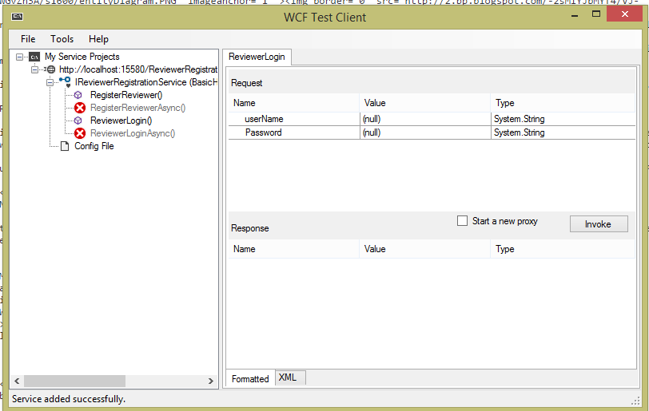Screen dimensions: 649x411
Task: Click the resize grip in the status bar corner
Action: 635,401
